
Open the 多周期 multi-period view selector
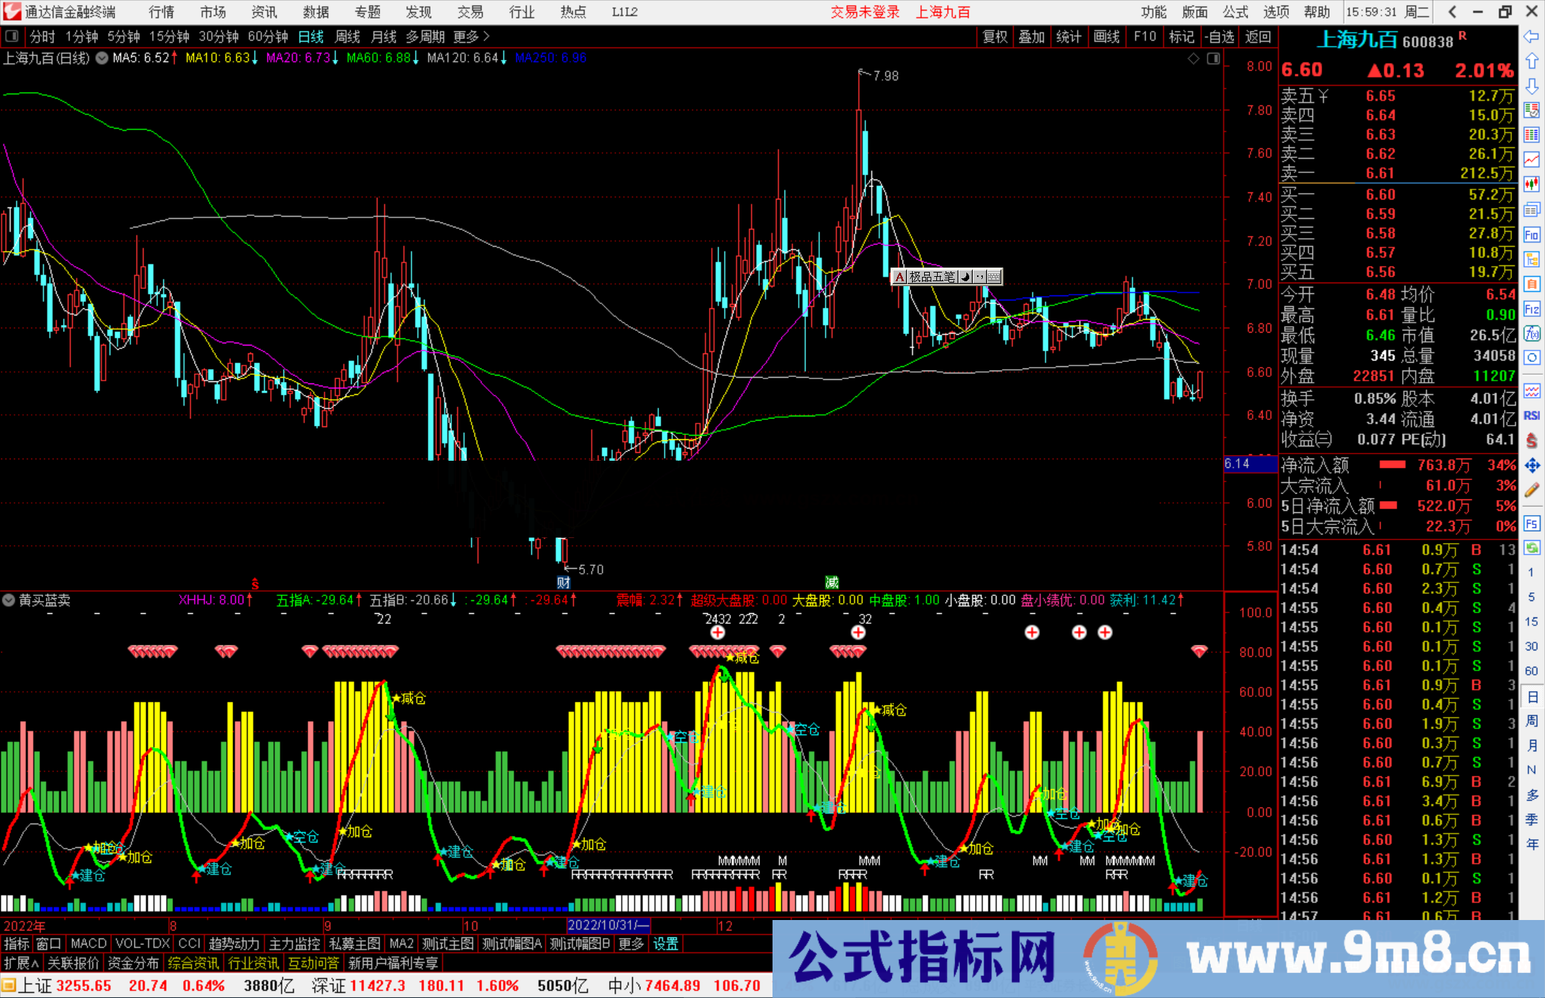[425, 36]
